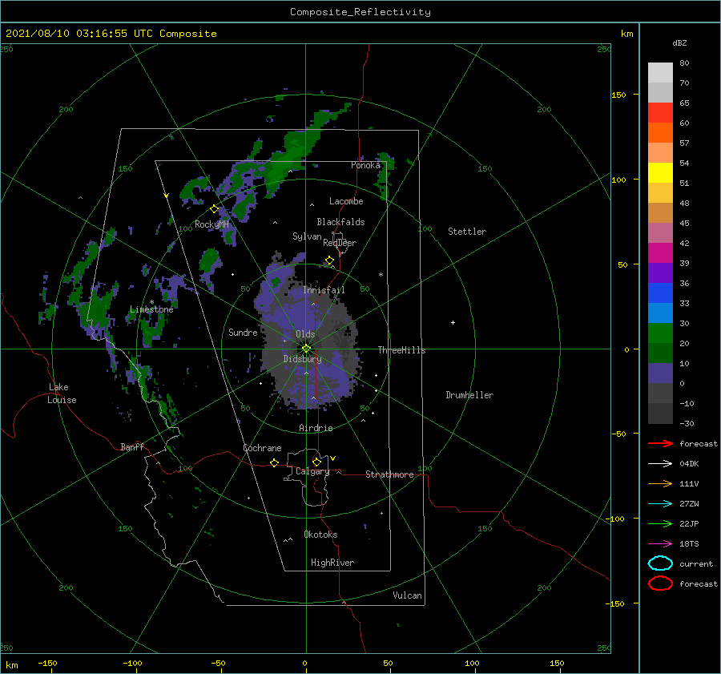Click the Lake Louise label
Image resolution: width=721 pixels, height=674 pixels.
[x=62, y=394]
